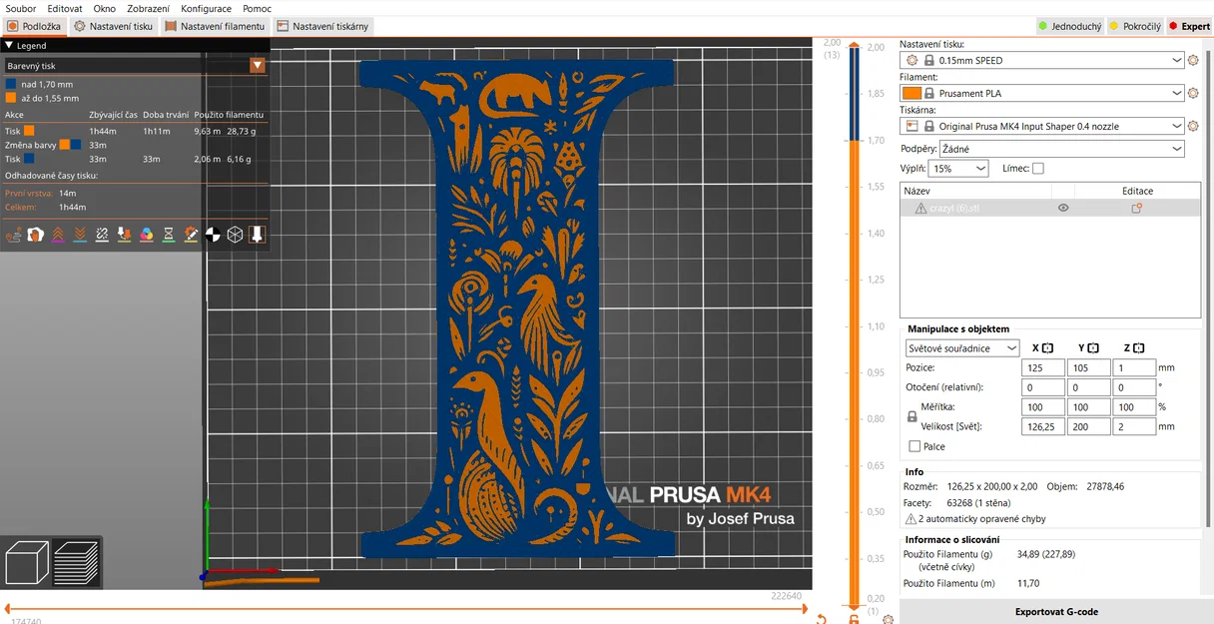Switch to sliced layers preview icon
Screen dimensions: 1214x624
pyautogui.click(x=77, y=562)
